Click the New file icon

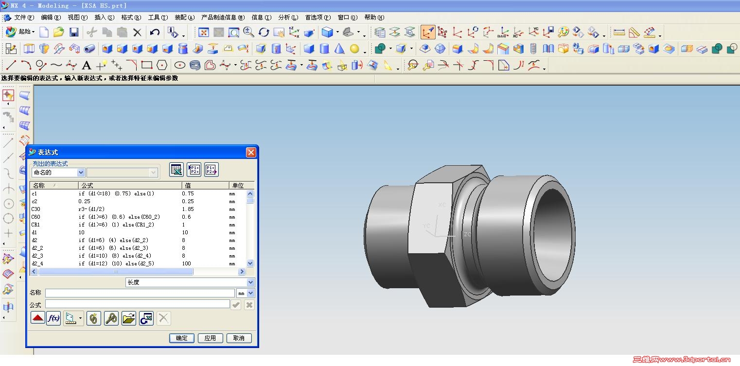tap(44, 33)
